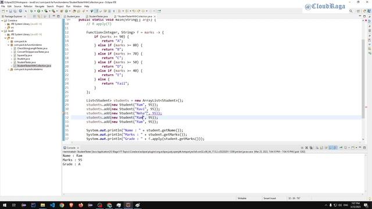Minimize the editor area

tap(360, 16)
